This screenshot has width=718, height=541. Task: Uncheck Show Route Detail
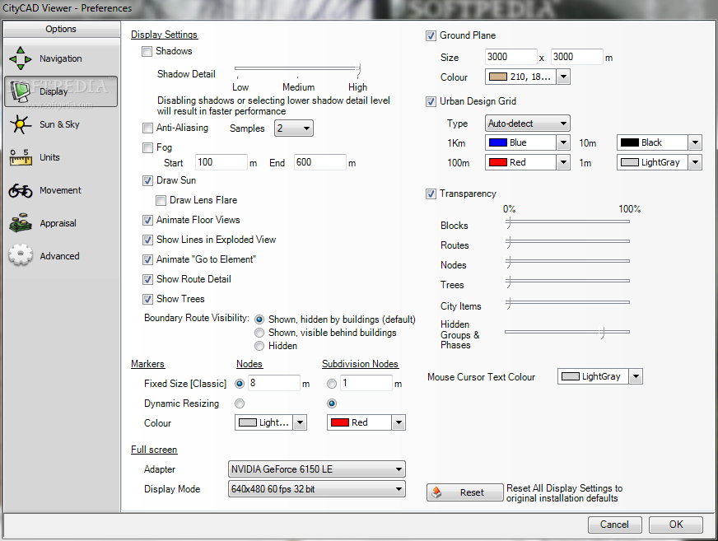[x=147, y=279]
